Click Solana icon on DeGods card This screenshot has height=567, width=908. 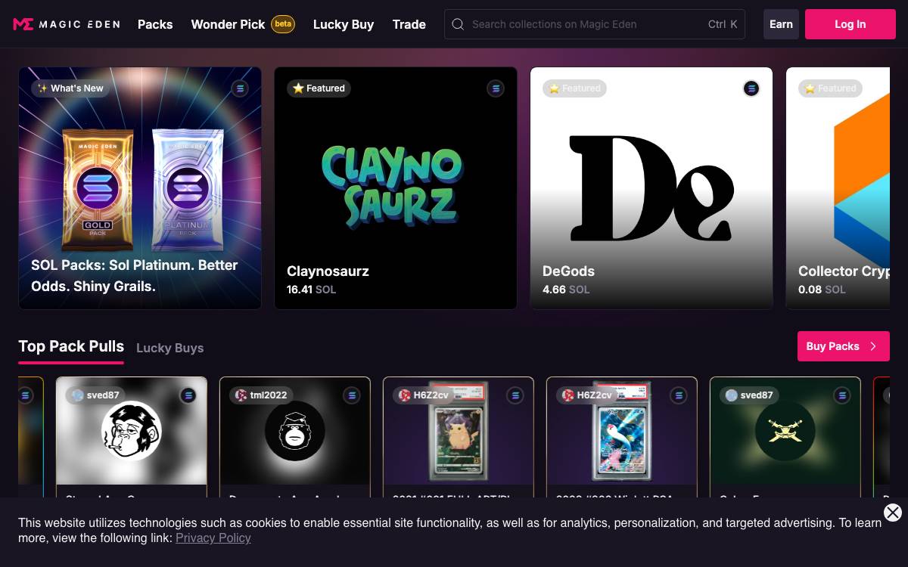751,88
